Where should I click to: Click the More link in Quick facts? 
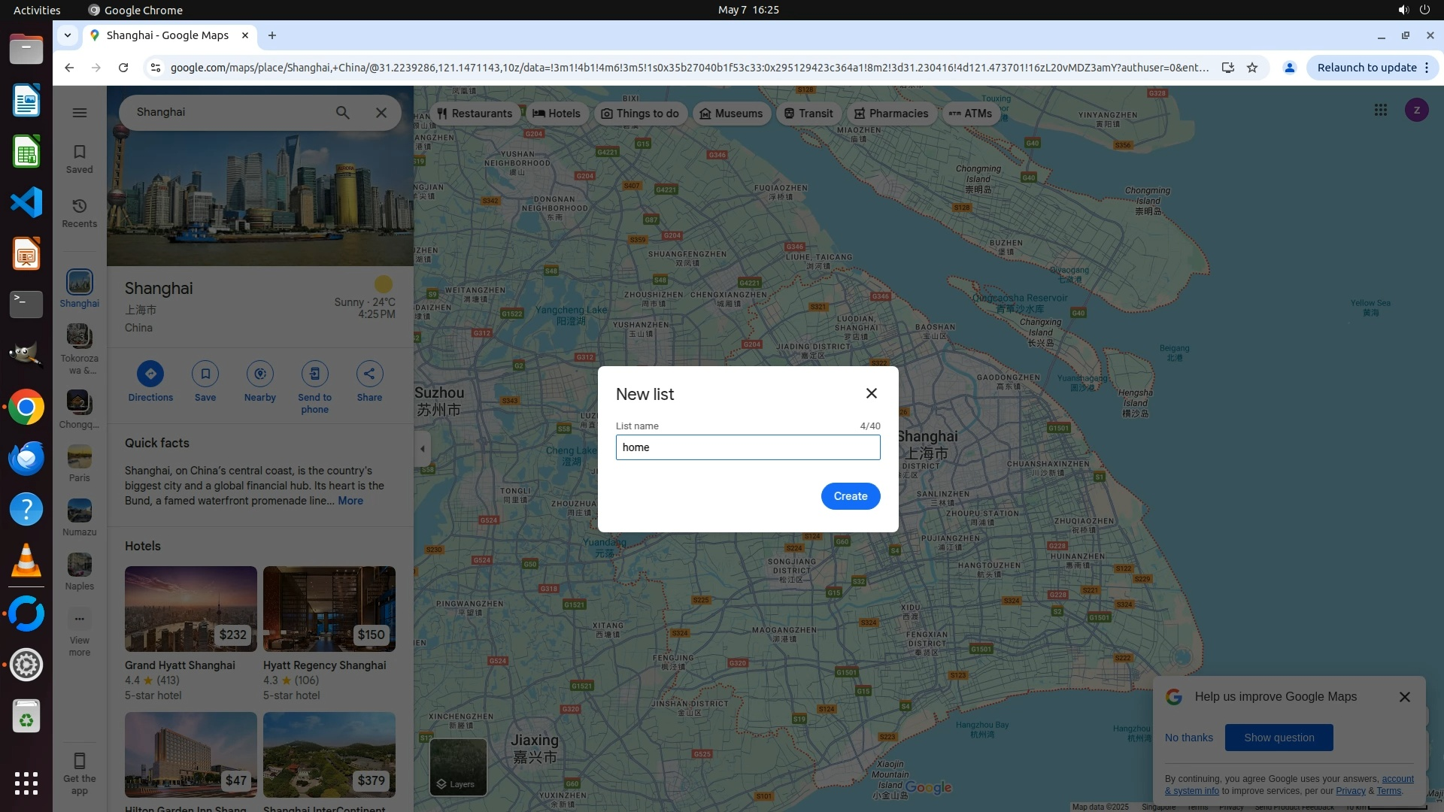(x=350, y=501)
